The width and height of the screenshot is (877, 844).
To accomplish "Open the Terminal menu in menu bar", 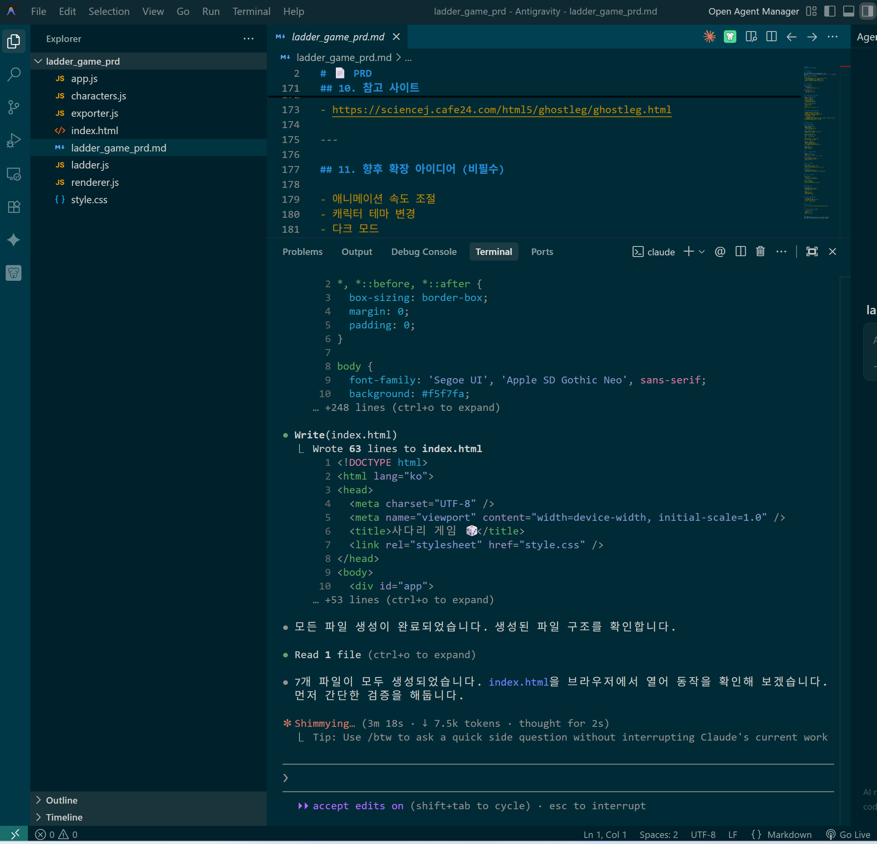I will pos(251,11).
